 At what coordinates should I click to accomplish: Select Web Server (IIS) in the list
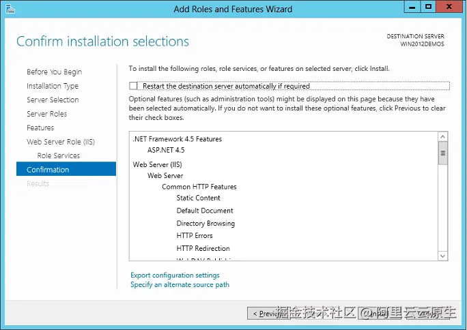pyautogui.click(x=157, y=164)
